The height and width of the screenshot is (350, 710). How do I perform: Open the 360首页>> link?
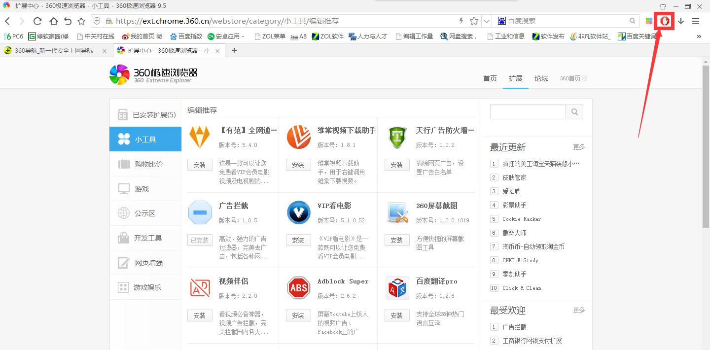click(x=573, y=78)
